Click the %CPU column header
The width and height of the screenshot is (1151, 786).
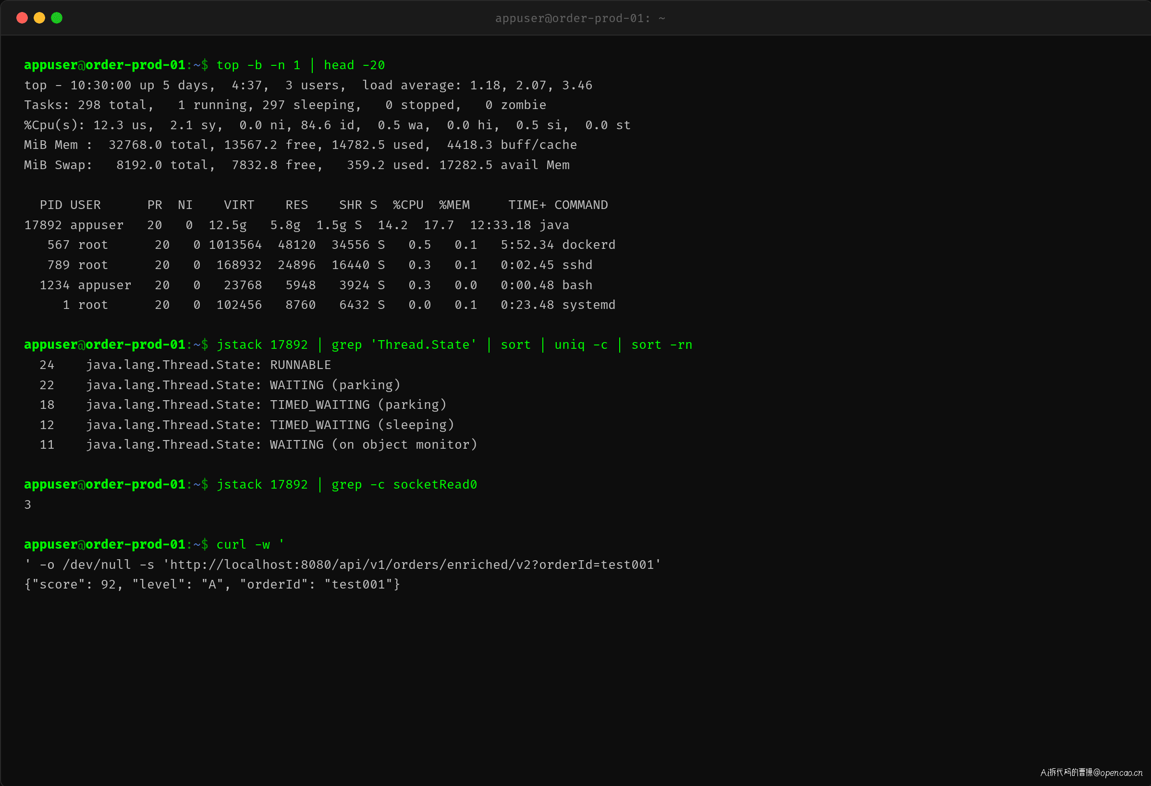coord(408,205)
